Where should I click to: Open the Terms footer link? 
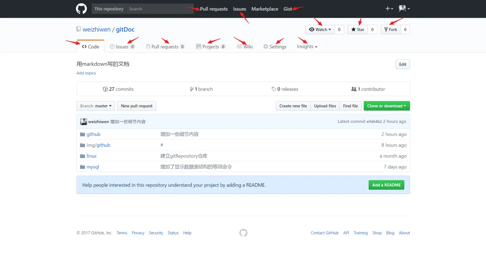coord(122,233)
